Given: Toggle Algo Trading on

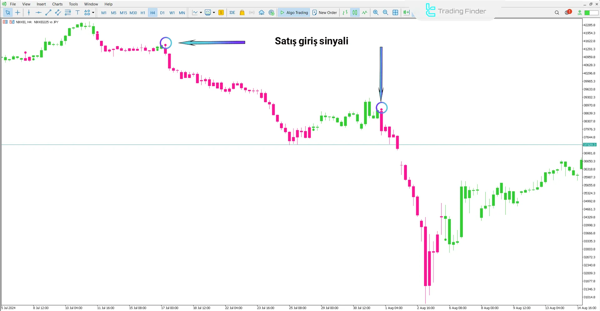Looking at the screenshot, I should point(294,12).
